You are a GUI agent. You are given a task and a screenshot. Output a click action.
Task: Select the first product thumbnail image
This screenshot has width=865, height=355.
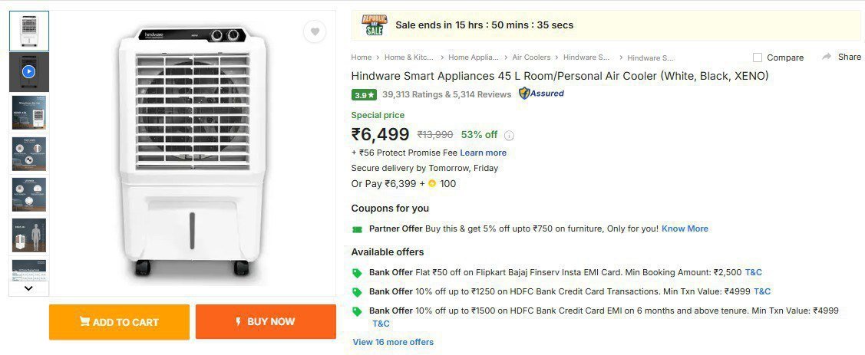point(28,31)
